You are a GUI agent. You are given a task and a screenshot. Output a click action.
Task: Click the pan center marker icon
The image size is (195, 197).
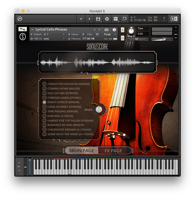(x=137, y=39)
